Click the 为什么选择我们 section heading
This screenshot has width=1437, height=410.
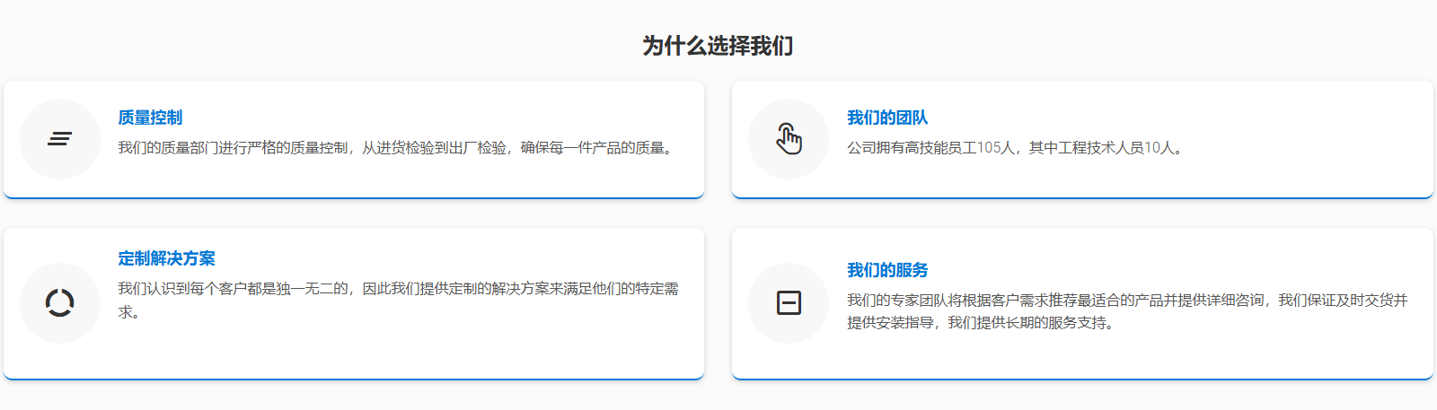coord(718,46)
